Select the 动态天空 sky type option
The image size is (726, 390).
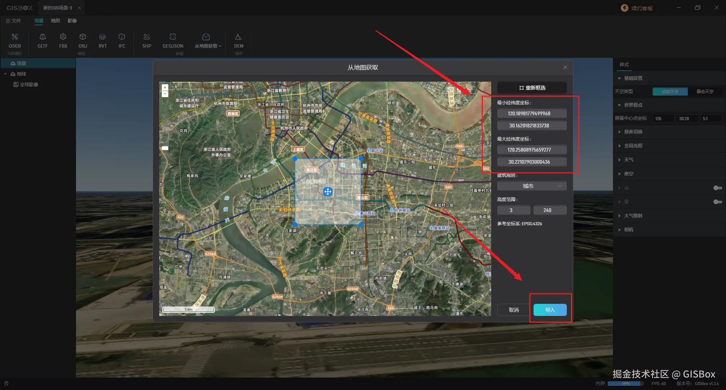tap(670, 91)
